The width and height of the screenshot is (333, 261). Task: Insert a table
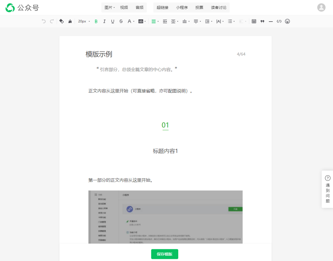click(254, 21)
